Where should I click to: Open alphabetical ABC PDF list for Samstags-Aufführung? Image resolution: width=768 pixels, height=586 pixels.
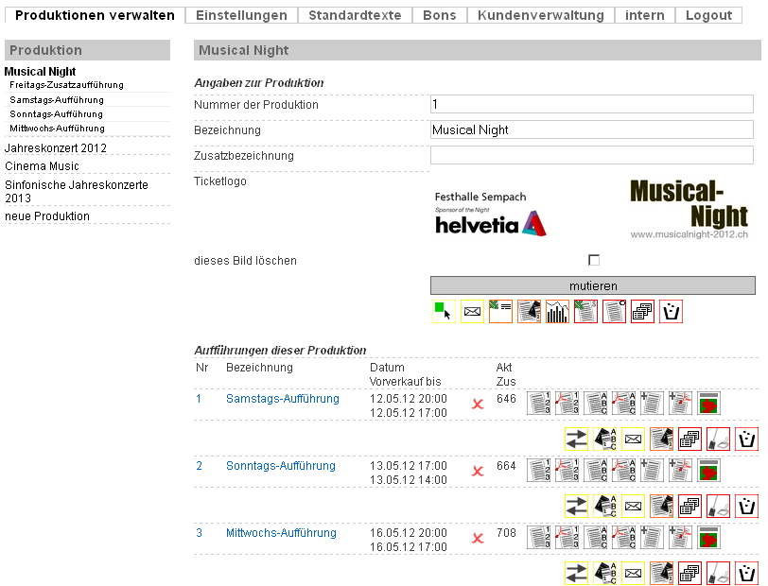[x=624, y=404]
